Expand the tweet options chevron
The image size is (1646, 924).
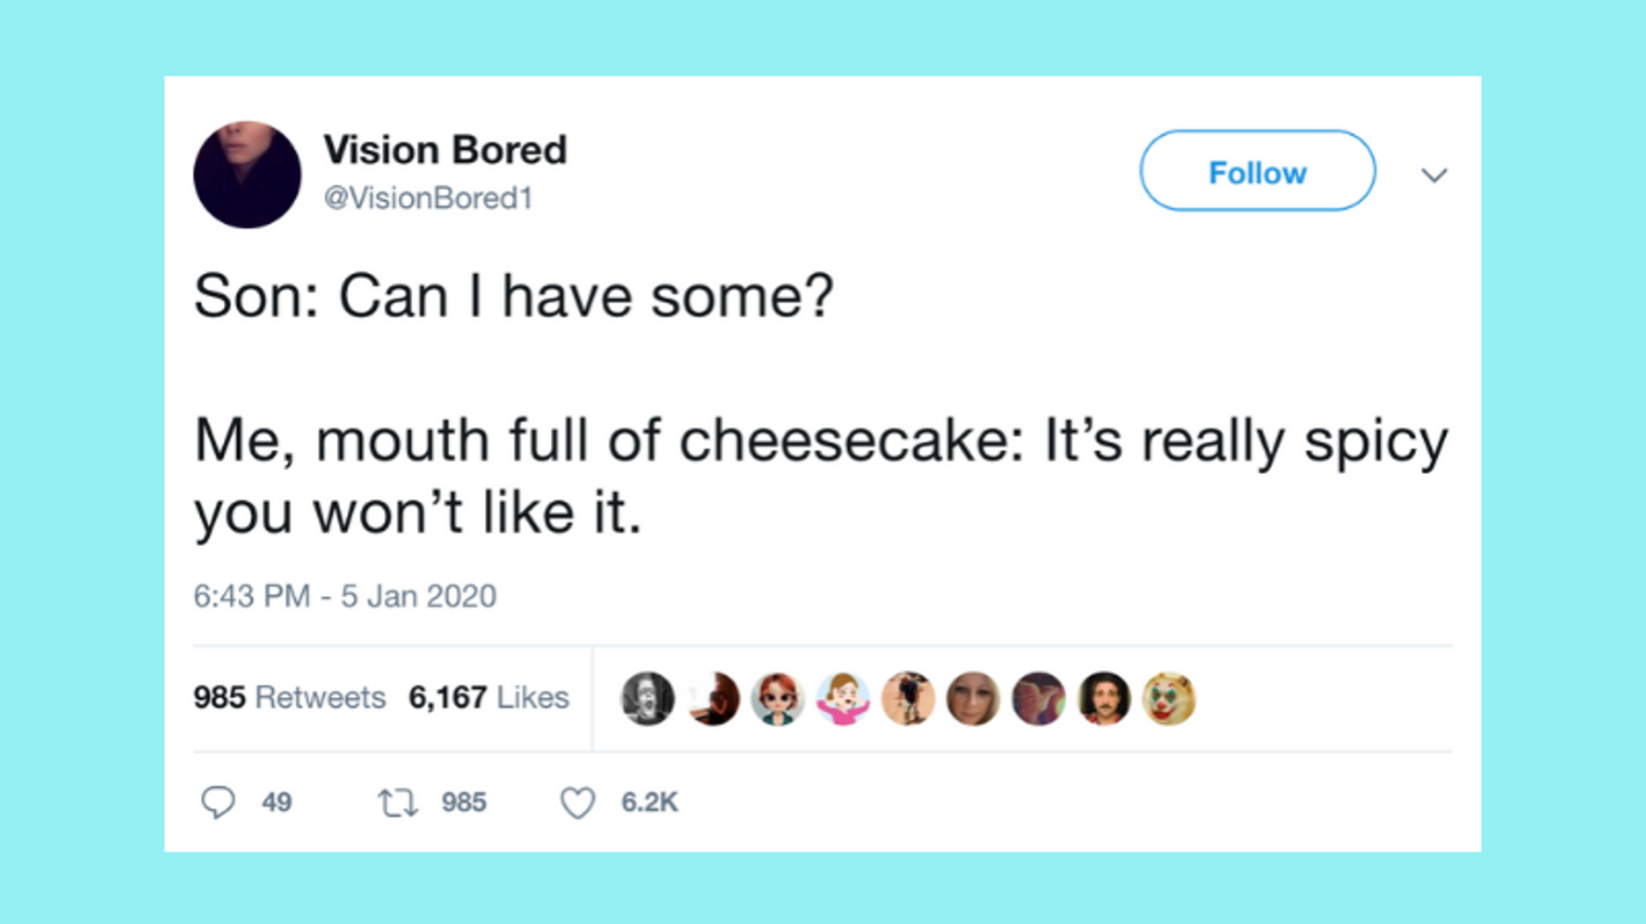pos(1434,175)
